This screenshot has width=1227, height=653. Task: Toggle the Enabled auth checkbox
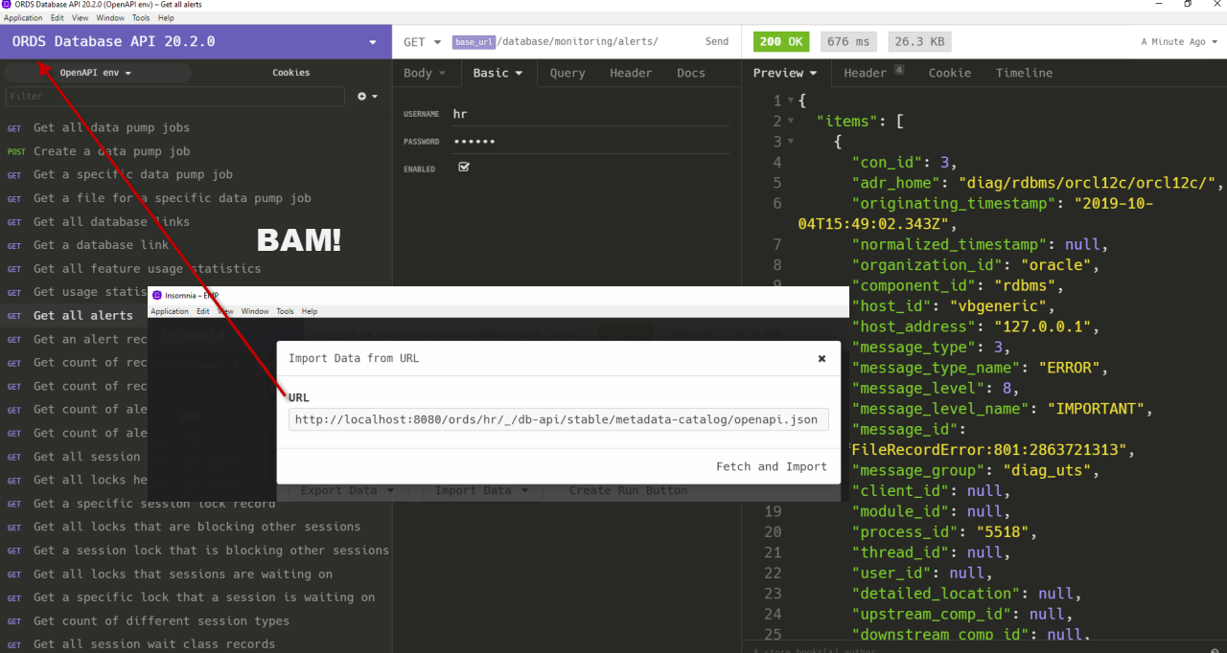pyautogui.click(x=464, y=167)
